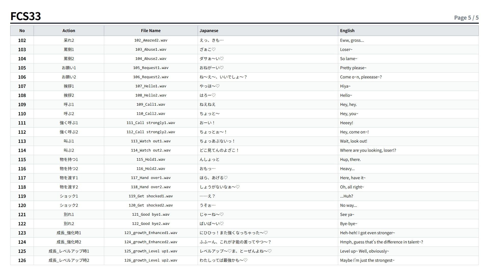Click the English cell 'So lame~'
This screenshot has height=275, width=489.
(x=408, y=59)
